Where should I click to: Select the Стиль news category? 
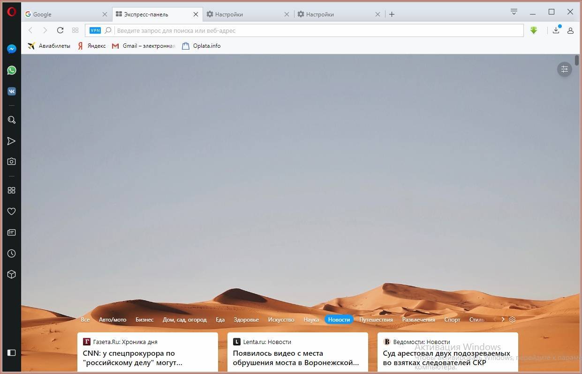(x=476, y=320)
